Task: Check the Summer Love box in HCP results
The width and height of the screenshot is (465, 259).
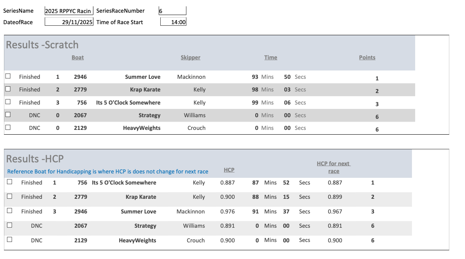Action: click(9, 211)
